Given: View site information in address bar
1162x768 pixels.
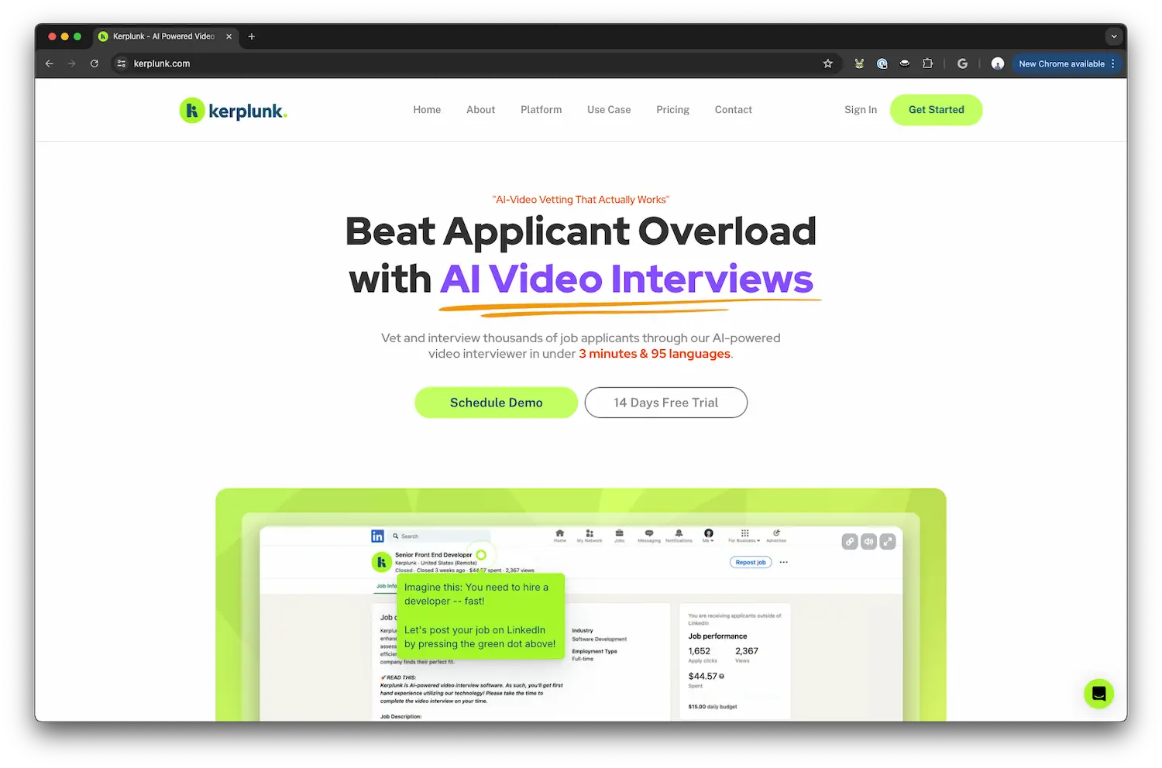Looking at the screenshot, I should [122, 63].
